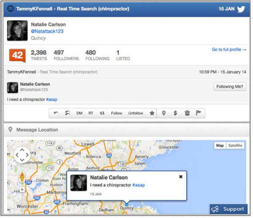Click the avatar in the map popup
The image size is (253, 218).
78,183
